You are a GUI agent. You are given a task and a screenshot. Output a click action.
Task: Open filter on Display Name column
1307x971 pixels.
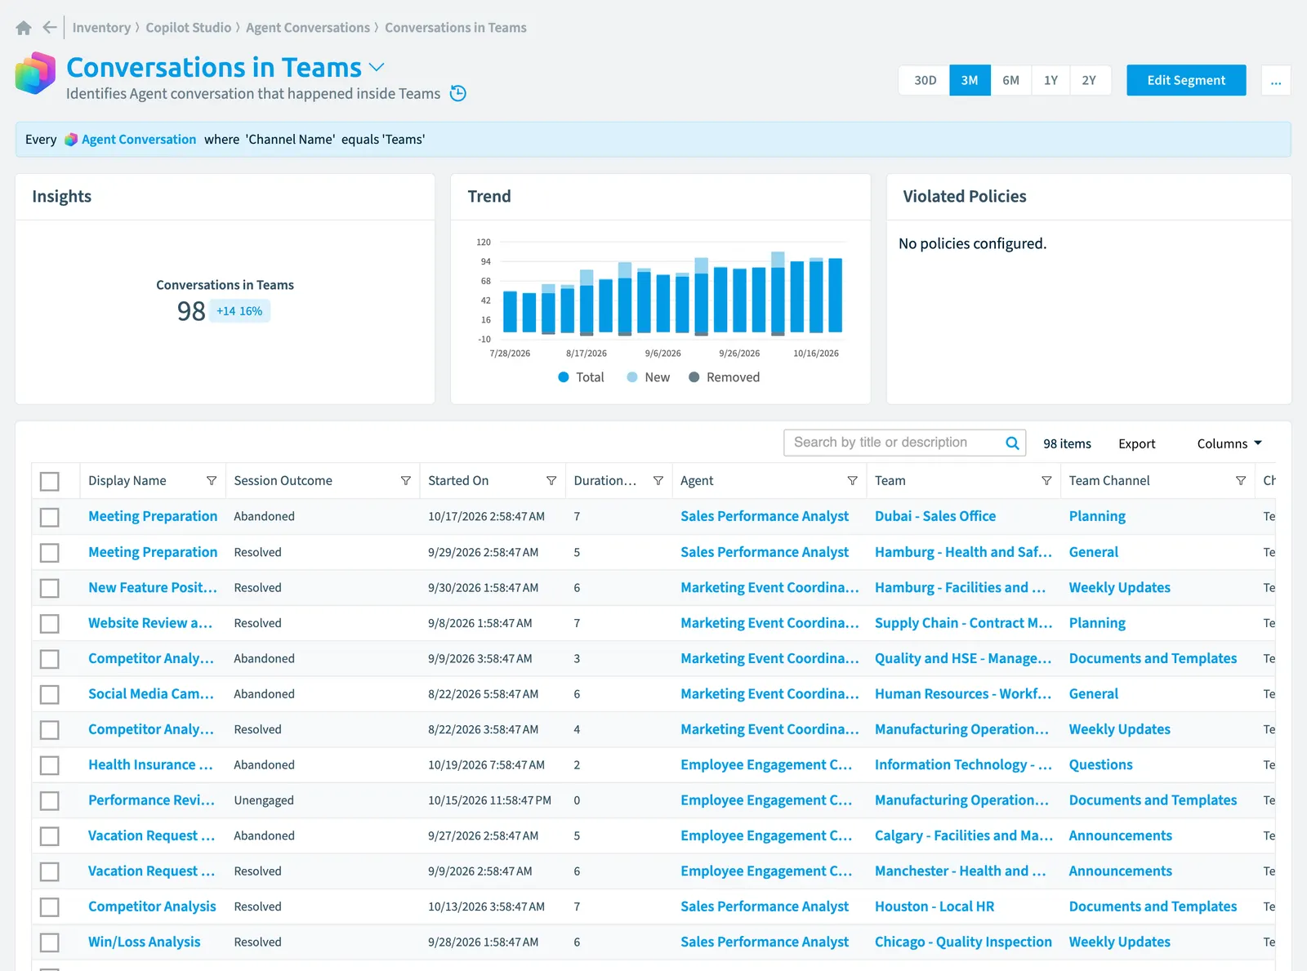point(212,481)
